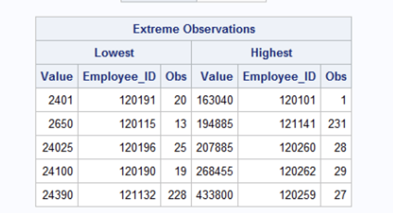Select the highest value 433800

pyautogui.click(x=215, y=195)
